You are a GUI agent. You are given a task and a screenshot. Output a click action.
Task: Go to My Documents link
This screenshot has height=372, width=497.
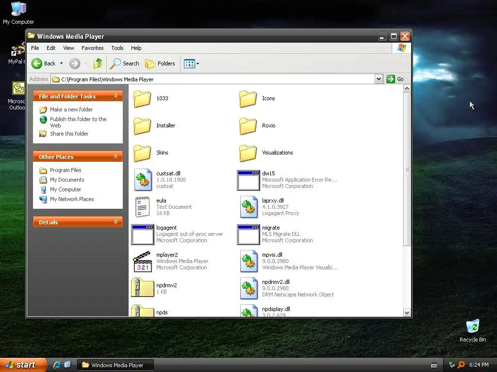click(x=67, y=180)
